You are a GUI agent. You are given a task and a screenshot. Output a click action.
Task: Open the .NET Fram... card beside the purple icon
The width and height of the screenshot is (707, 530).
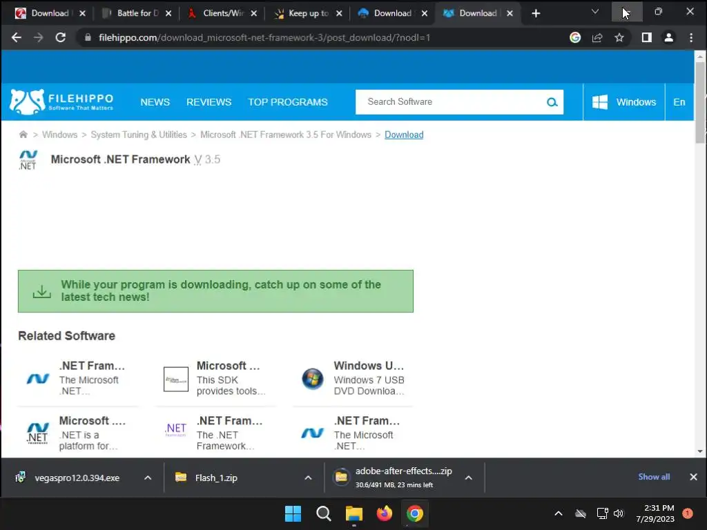tap(215, 433)
